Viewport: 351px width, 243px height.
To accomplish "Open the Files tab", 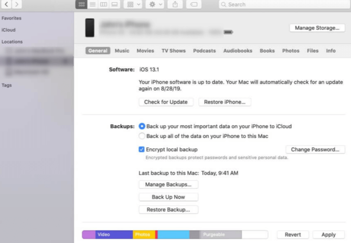I will (312, 51).
